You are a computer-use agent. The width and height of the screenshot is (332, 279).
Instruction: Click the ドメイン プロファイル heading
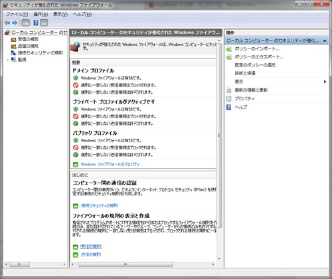pos(93,70)
